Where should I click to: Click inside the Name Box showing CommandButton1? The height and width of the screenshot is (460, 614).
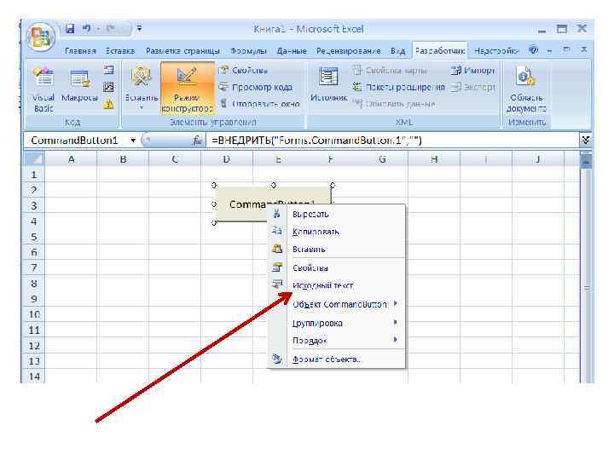[x=77, y=140]
